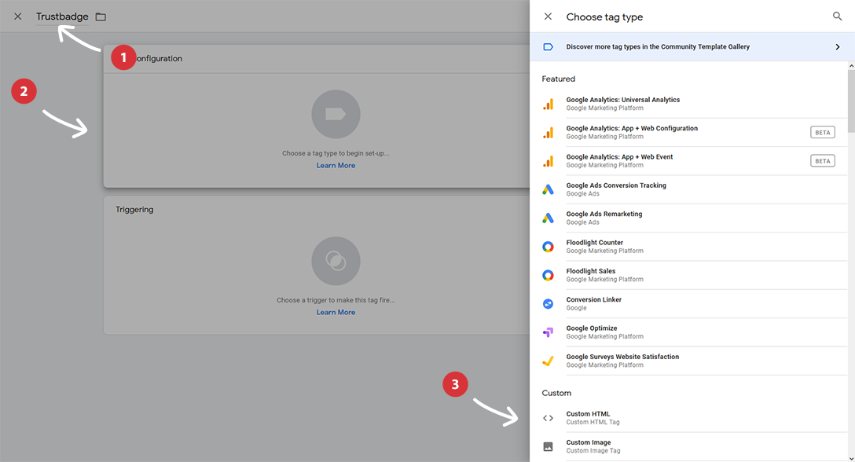Open Learn More under Triggering
This screenshot has width=855, height=462.
[336, 312]
